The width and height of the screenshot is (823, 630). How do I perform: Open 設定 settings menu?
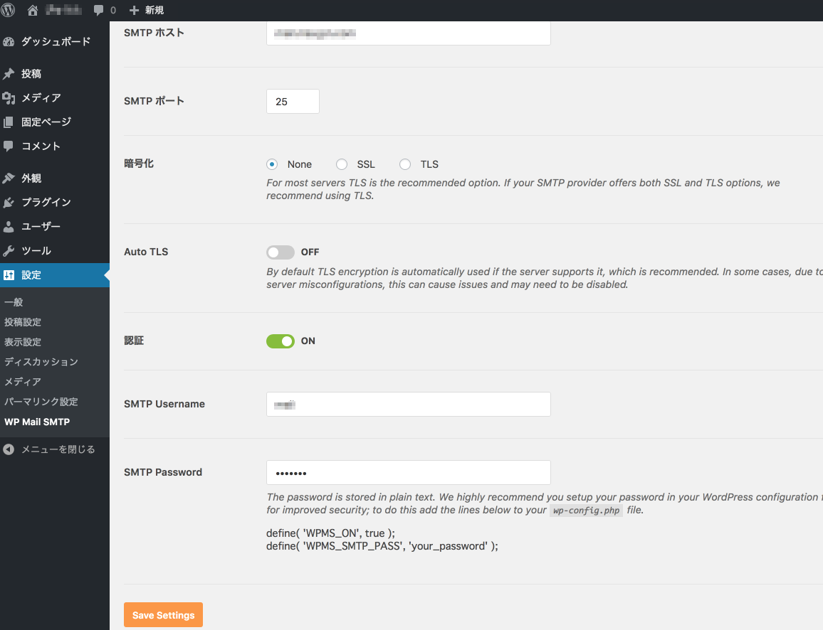point(55,275)
